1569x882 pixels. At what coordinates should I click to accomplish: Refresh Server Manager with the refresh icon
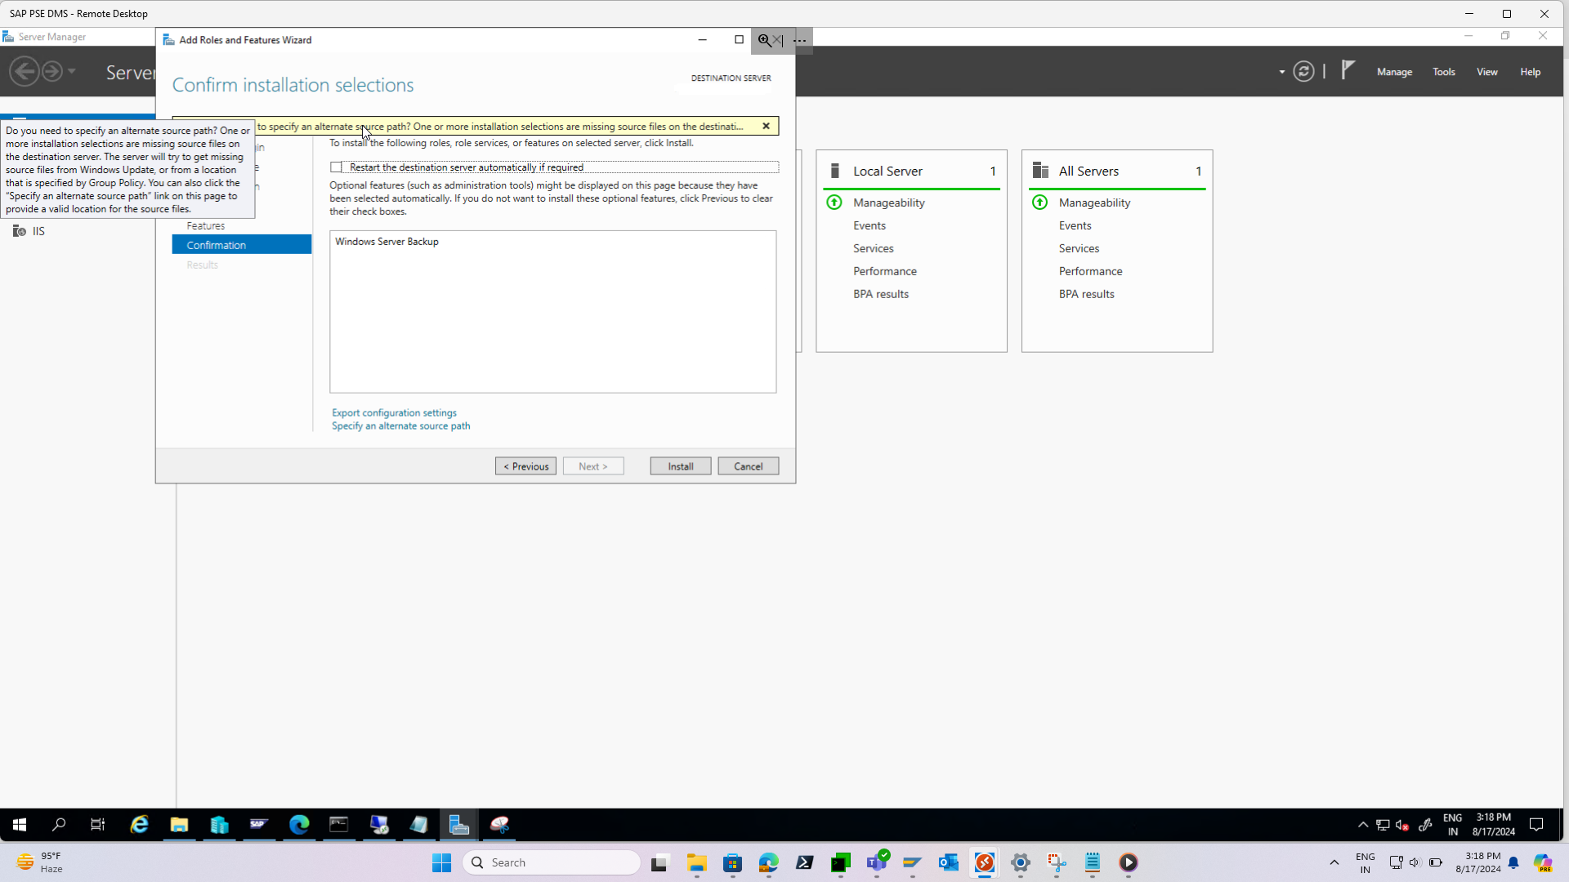coord(1303,72)
